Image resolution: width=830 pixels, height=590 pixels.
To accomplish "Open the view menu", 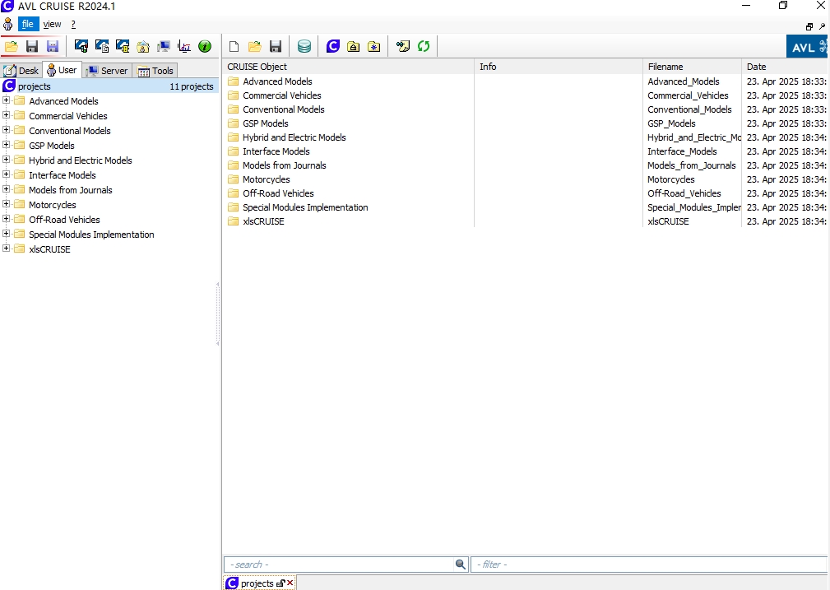I will tap(52, 25).
